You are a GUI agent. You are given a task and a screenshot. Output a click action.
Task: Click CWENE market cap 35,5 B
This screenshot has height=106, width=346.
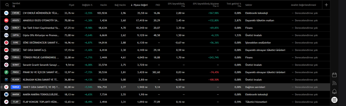[142, 13]
